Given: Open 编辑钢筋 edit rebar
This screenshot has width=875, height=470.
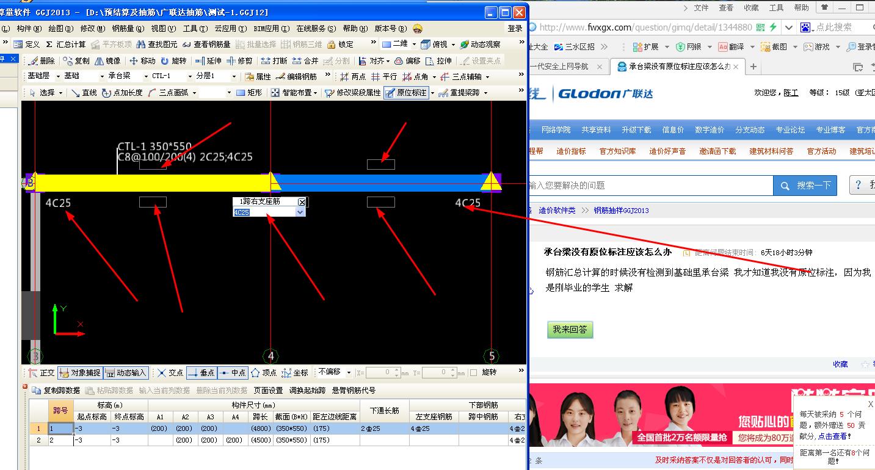Looking at the screenshot, I should pyautogui.click(x=296, y=77).
